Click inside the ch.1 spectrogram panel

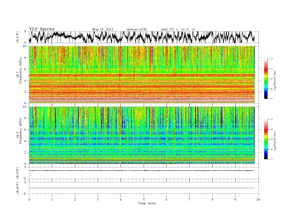[x=142, y=75]
